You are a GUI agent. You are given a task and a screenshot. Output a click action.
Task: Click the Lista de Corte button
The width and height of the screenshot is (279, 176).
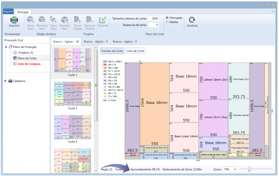pyautogui.click(x=136, y=51)
